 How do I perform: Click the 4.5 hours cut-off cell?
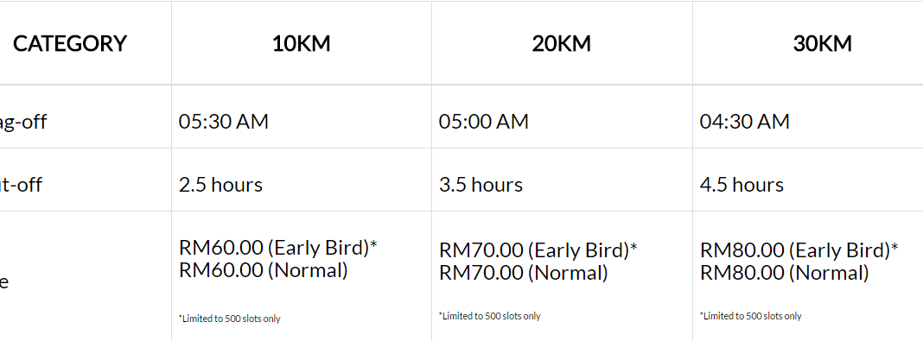(x=742, y=185)
